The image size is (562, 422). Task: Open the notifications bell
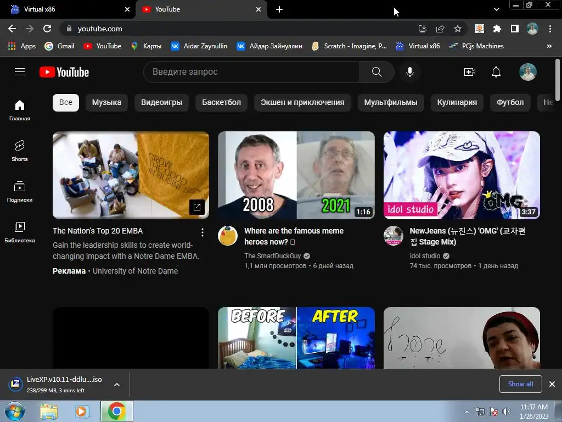click(x=496, y=72)
